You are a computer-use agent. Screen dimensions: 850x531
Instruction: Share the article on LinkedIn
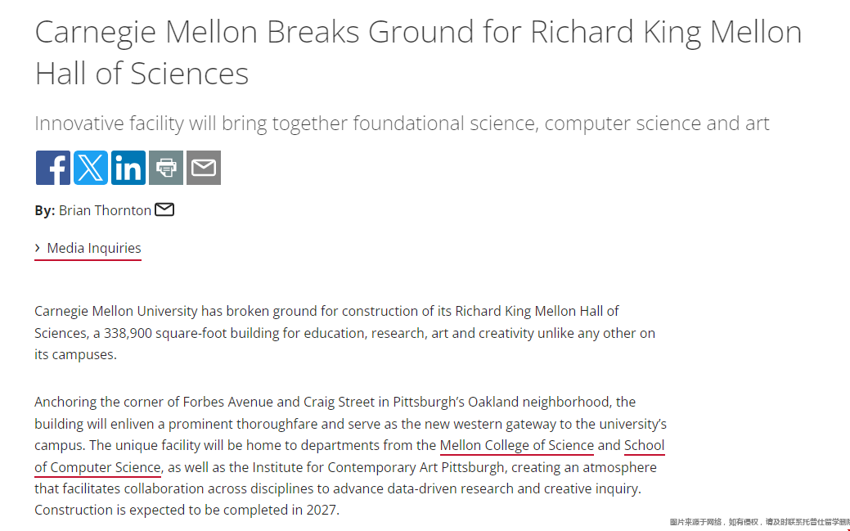pos(128,168)
